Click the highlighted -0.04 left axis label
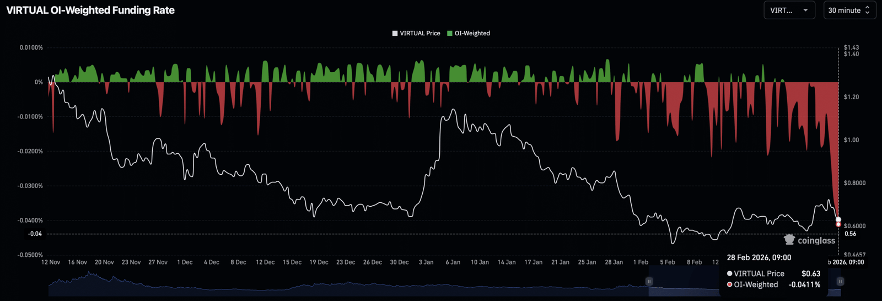Screen dimensions: 882x301 (35, 234)
